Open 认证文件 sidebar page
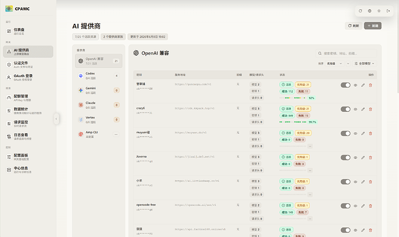This screenshot has height=237, width=399. (28, 64)
